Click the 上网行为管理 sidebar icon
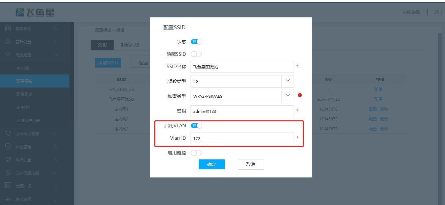This screenshot has width=445, height=205. (x=8, y=133)
